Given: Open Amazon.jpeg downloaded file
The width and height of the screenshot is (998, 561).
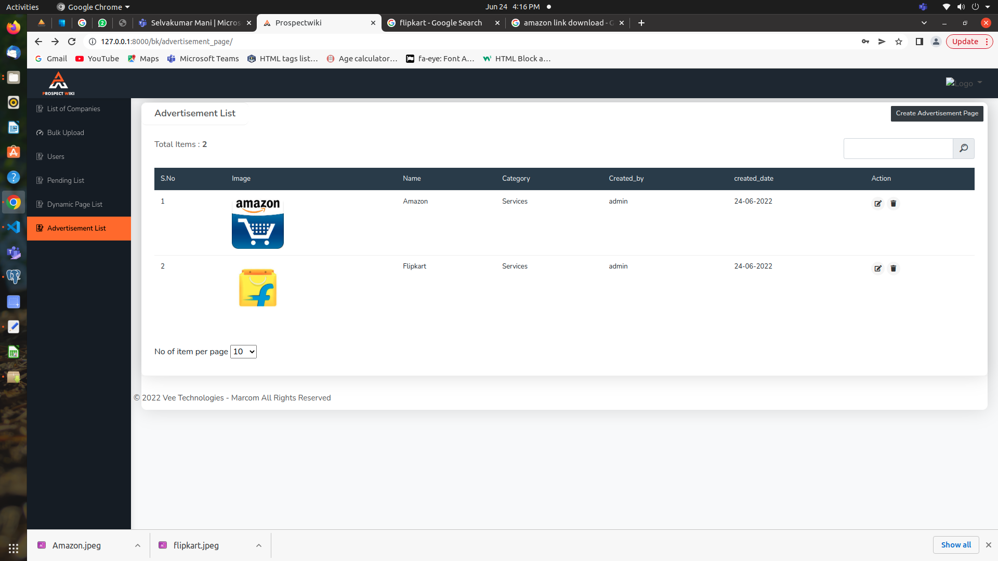Looking at the screenshot, I should tap(76, 545).
